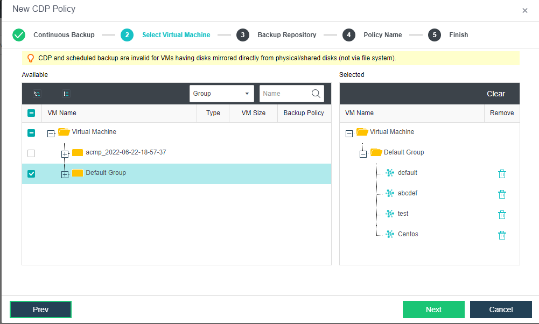Toggle the select-all checkbox in header row

pyautogui.click(x=31, y=113)
